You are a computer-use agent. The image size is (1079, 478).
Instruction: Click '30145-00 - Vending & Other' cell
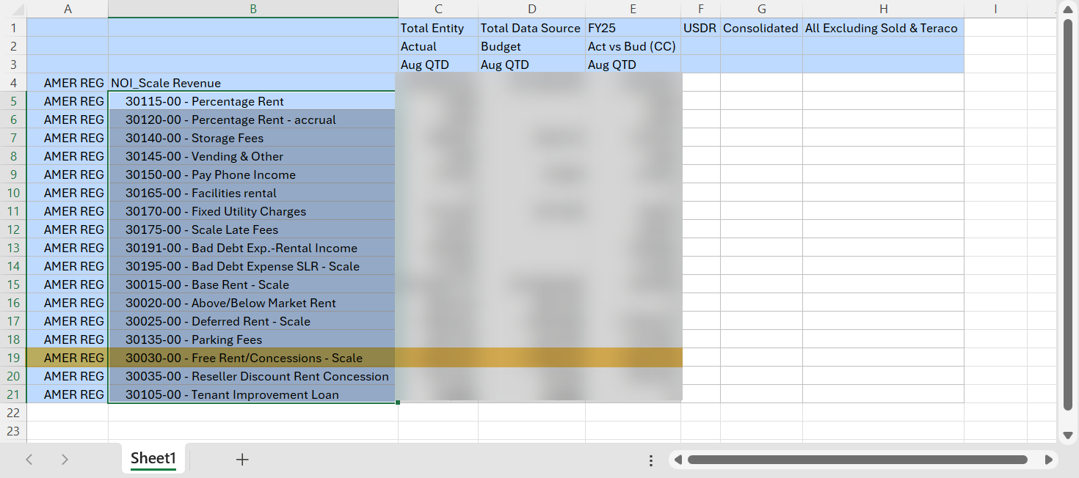[x=253, y=156]
